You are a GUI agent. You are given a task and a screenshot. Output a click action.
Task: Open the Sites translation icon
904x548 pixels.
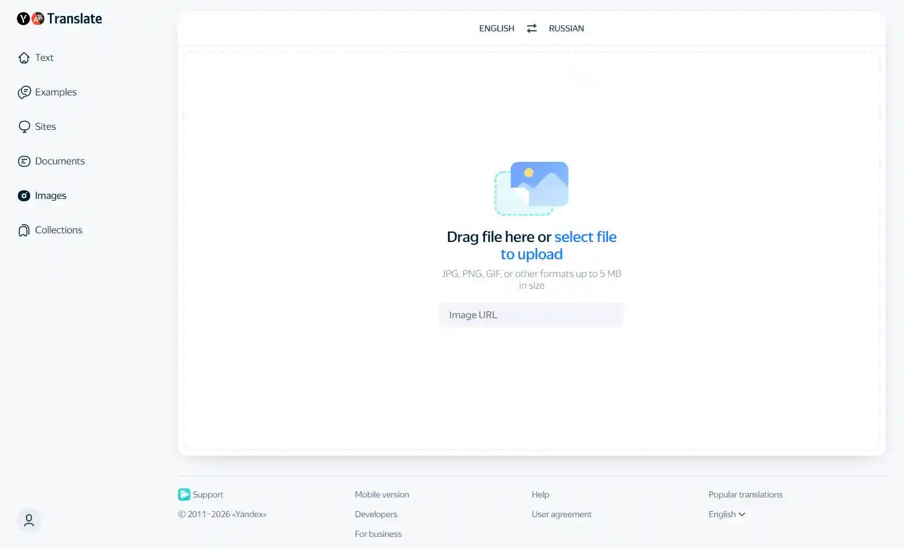click(24, 126)
